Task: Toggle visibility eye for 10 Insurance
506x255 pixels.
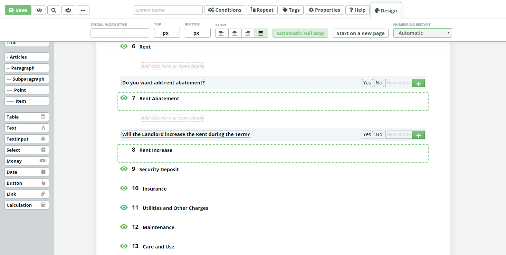Action: 124,188
